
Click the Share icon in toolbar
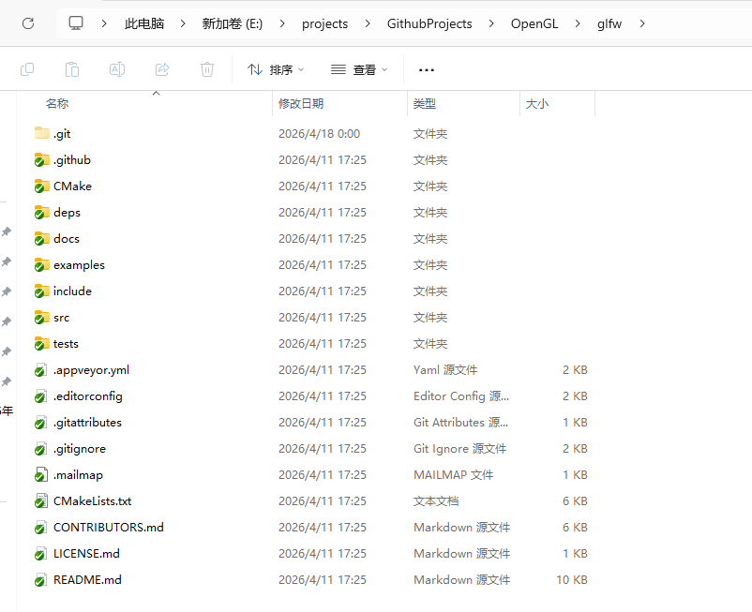tap(162, 69)
